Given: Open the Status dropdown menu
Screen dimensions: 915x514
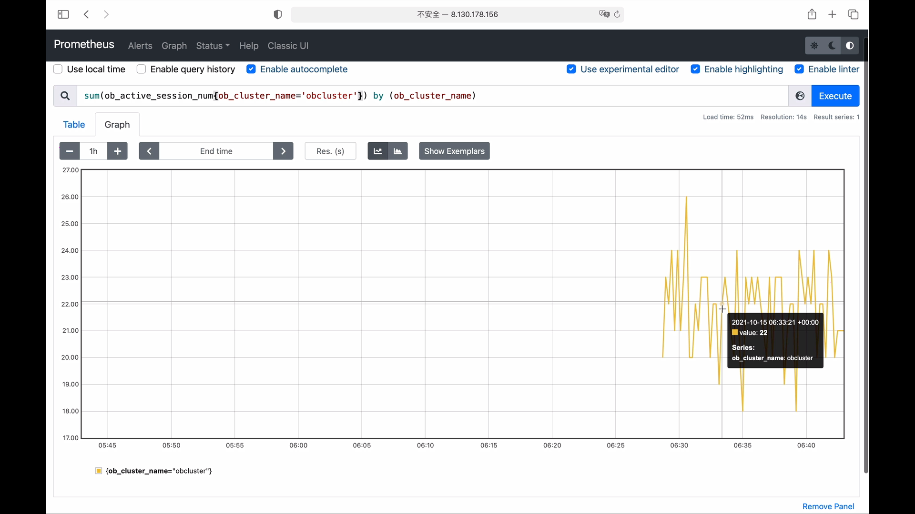Looking at the screenshot, I should 213,46.
